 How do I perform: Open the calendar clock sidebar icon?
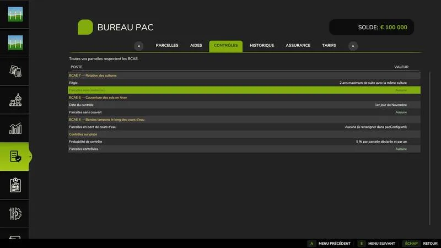[15, 185]
